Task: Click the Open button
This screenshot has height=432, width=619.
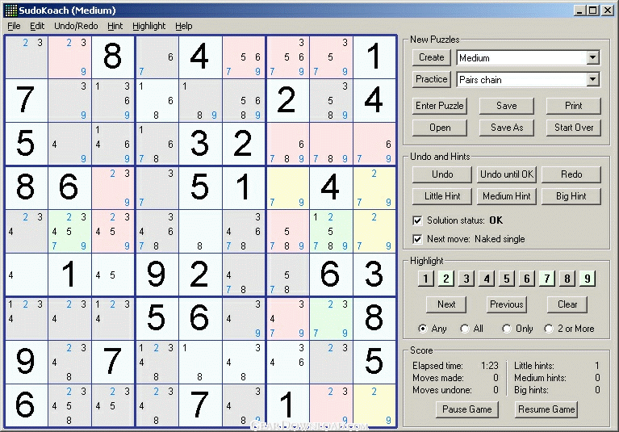Action: [x=439, y=128]
